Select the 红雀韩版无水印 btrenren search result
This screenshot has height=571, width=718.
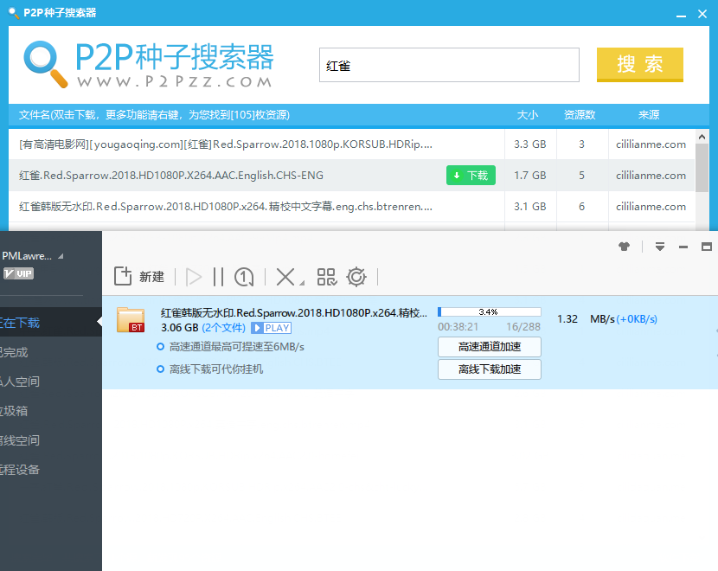225,207
